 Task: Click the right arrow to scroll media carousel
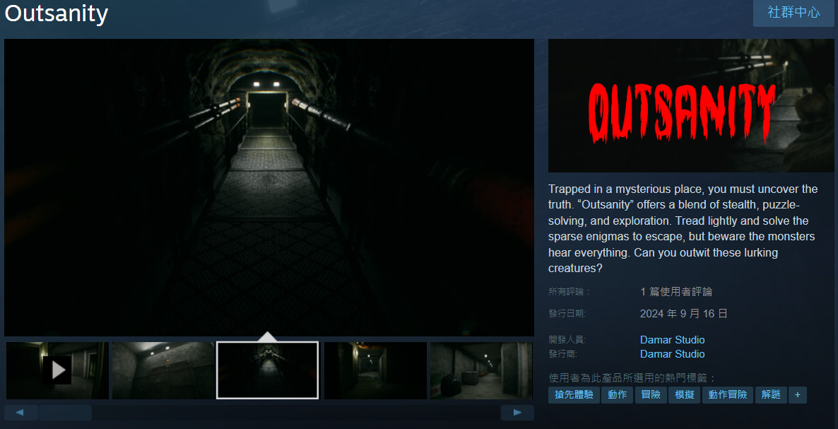(x=517, y=412)
